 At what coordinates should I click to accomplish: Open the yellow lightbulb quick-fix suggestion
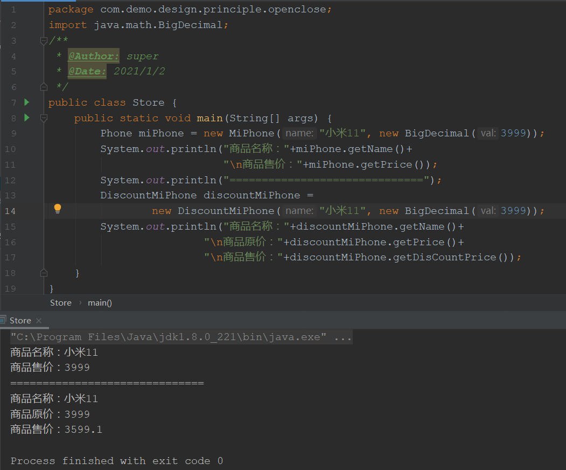(58, 209)
